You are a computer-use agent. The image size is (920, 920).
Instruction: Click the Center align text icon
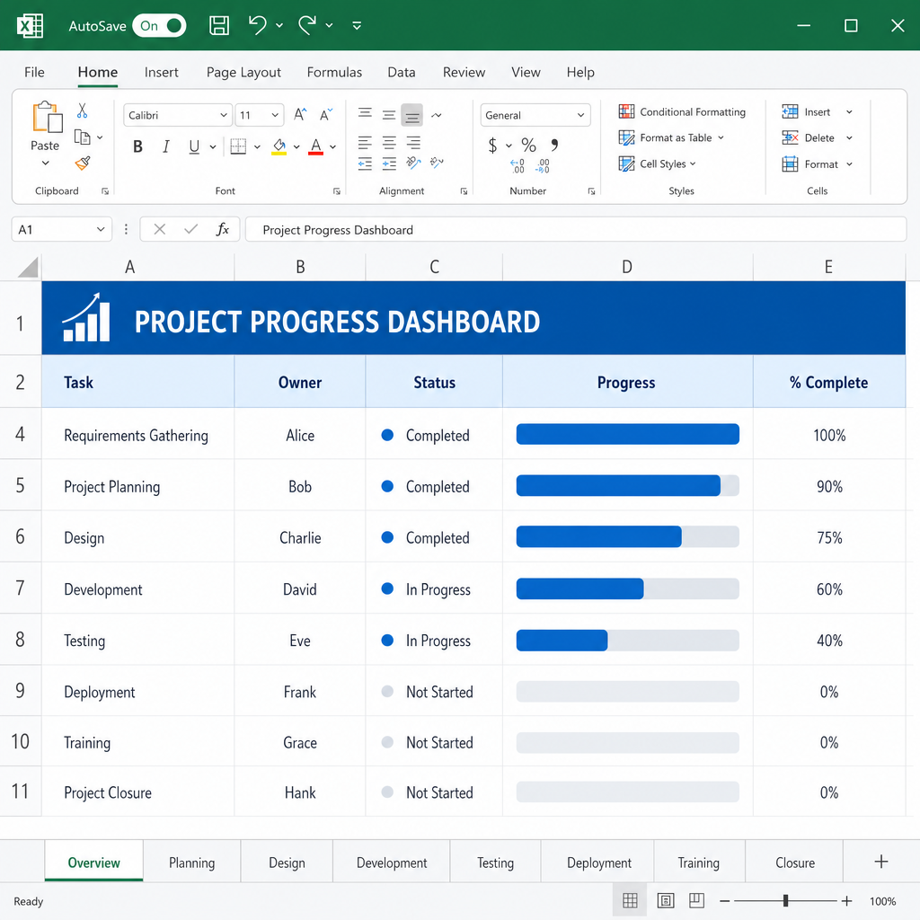tap(389, 143)
